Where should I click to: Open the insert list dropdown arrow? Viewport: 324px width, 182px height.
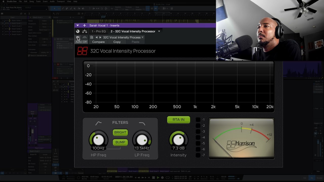159,31
